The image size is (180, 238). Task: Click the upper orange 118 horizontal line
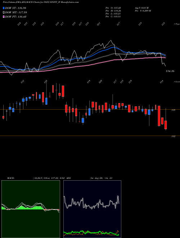(x=90, y=109)
